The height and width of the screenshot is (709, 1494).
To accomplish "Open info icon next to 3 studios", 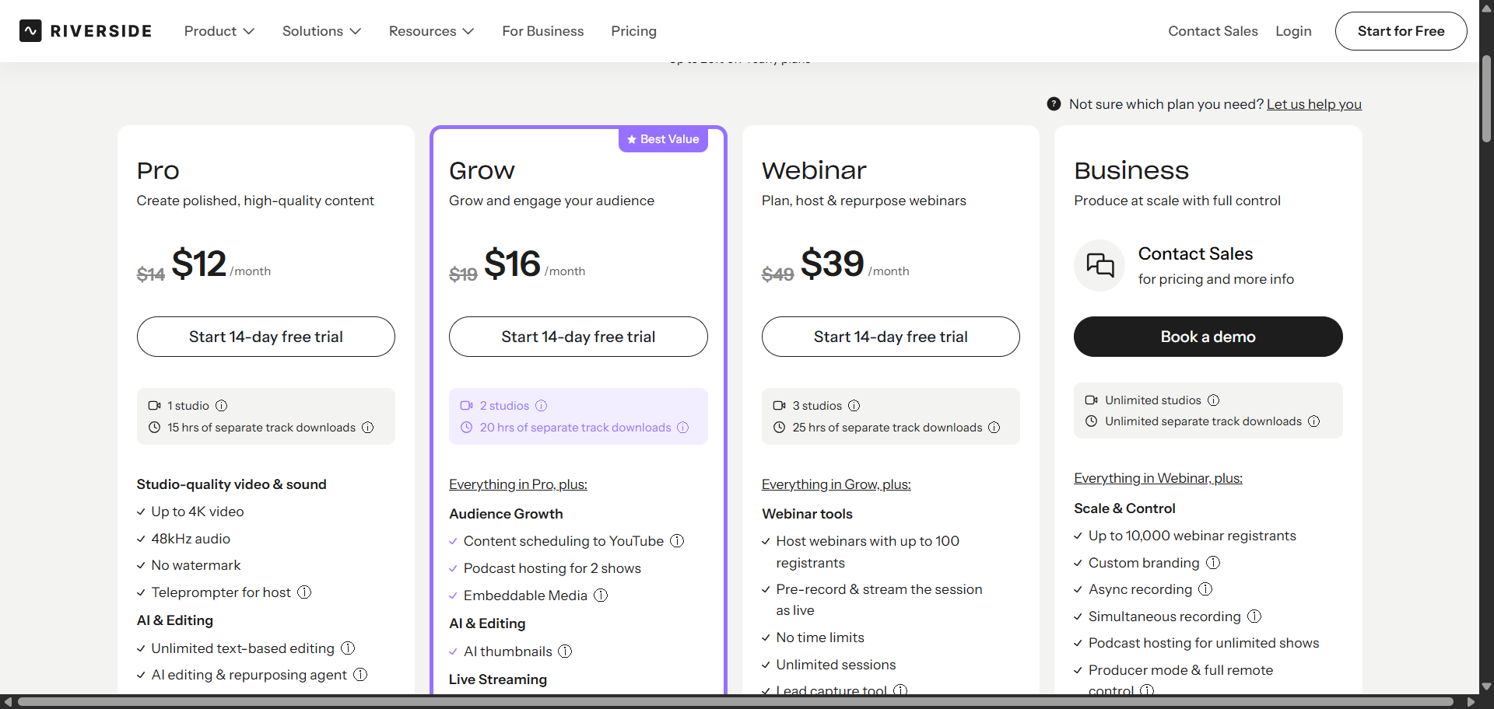I will coord(854,406).
